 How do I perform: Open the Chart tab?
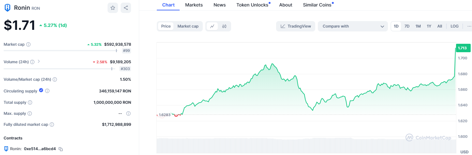pyautogui.click(x=168, y=5)
